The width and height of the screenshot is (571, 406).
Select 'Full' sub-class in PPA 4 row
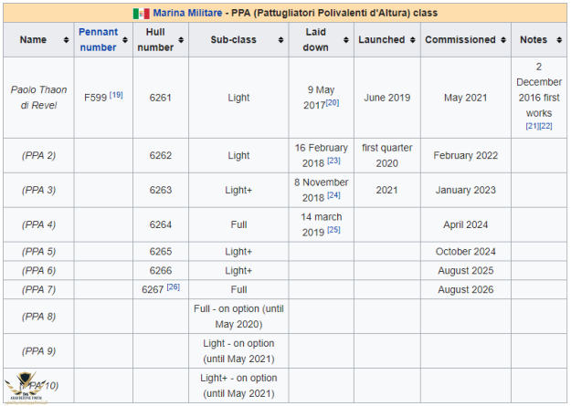238,224
